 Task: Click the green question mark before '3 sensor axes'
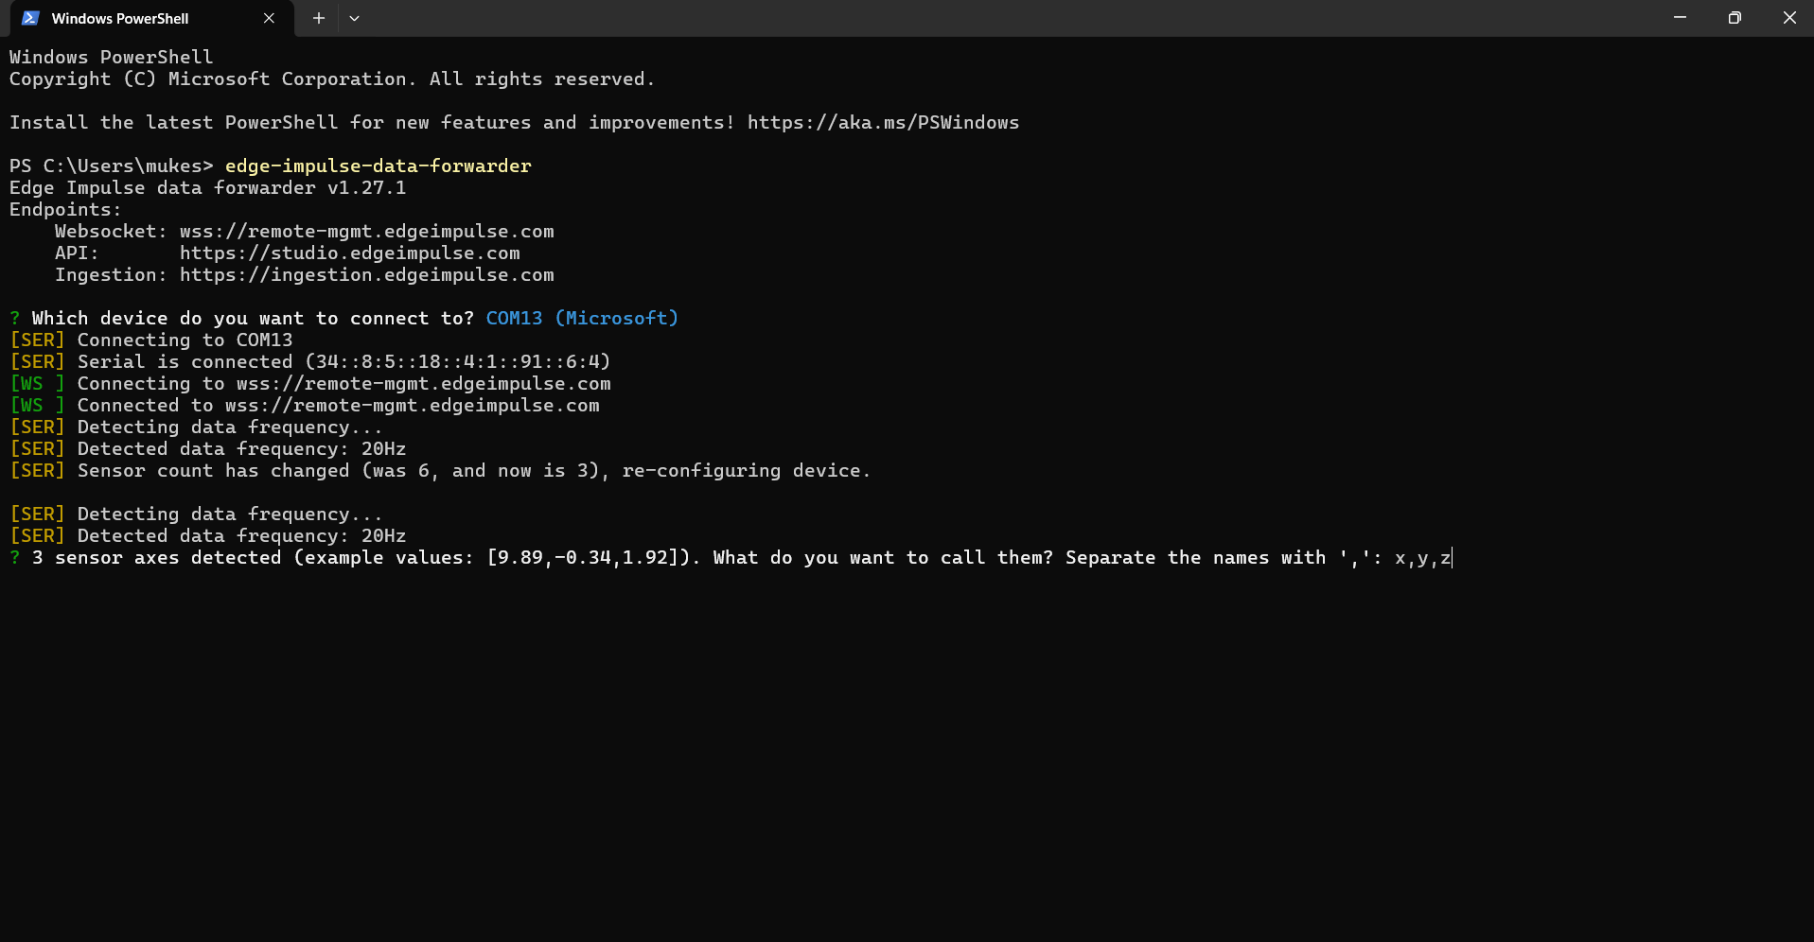click(x=15, y=558)
